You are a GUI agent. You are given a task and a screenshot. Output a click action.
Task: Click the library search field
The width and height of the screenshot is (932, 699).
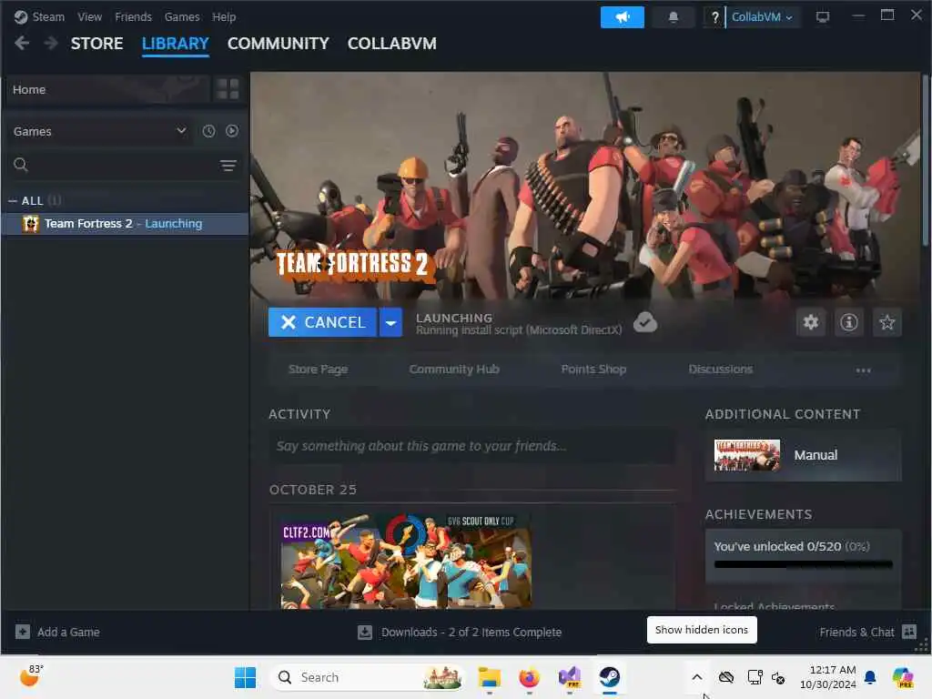pos(113,165)
